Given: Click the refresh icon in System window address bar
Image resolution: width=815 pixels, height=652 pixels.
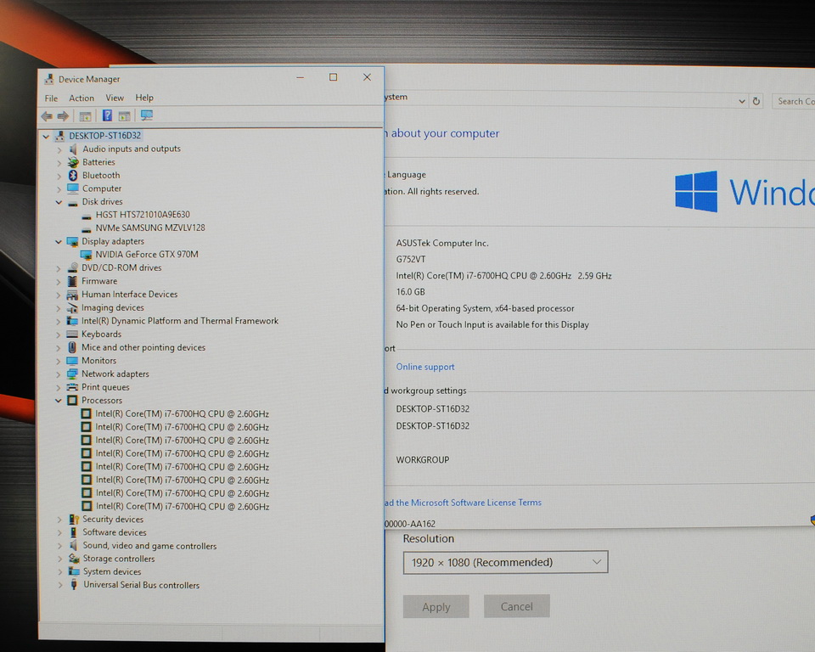Looking at the screenshot, I should 756,101.
